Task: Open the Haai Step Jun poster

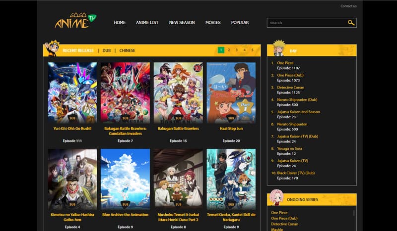Action: 231,93
